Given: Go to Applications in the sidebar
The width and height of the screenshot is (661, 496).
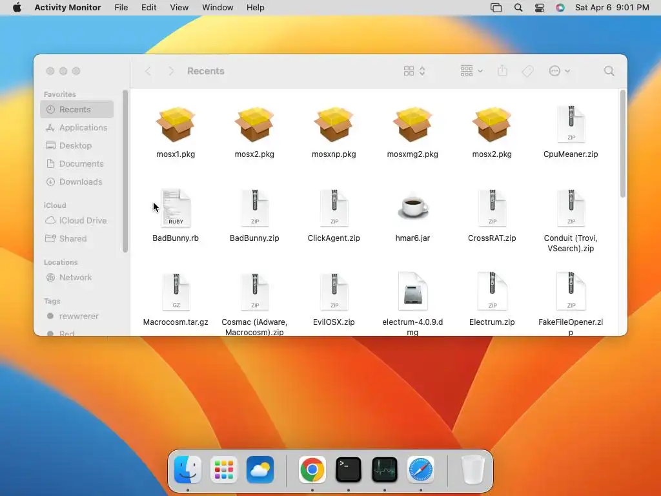Looking at the screenshot, I should [x=77, y=127].
